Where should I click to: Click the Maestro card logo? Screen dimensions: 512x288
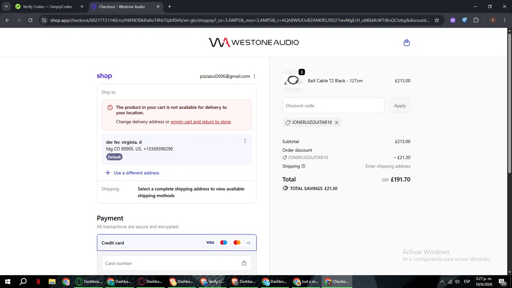(224, 243)
